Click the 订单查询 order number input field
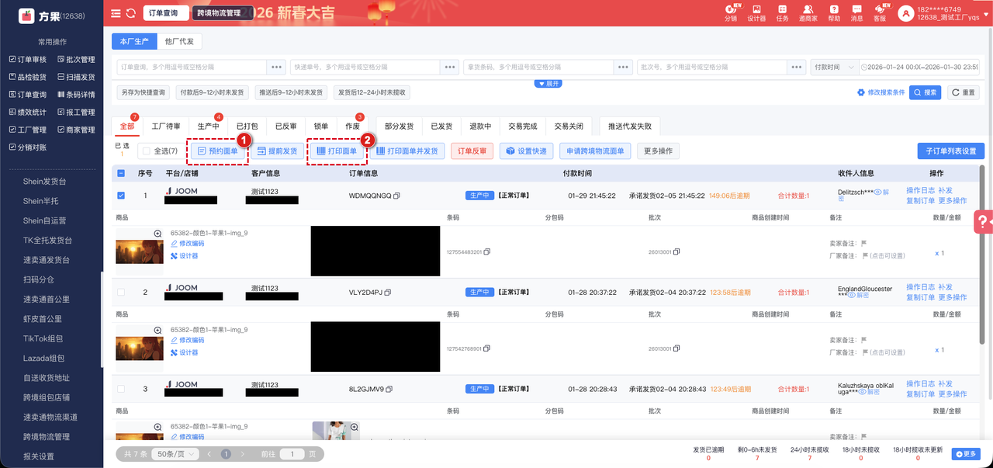993x468 pixels. point(191,68)
